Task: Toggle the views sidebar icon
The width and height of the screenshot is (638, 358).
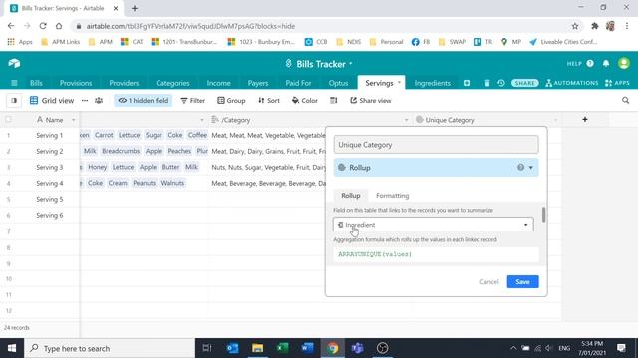Action: point(14,101)
